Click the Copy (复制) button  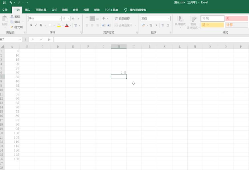tap(15, 22)
